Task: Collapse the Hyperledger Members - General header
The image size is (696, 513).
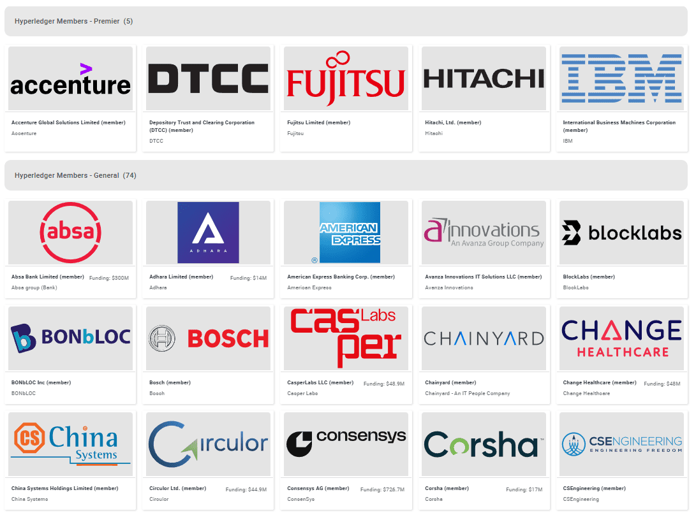Action: [346, 176]
